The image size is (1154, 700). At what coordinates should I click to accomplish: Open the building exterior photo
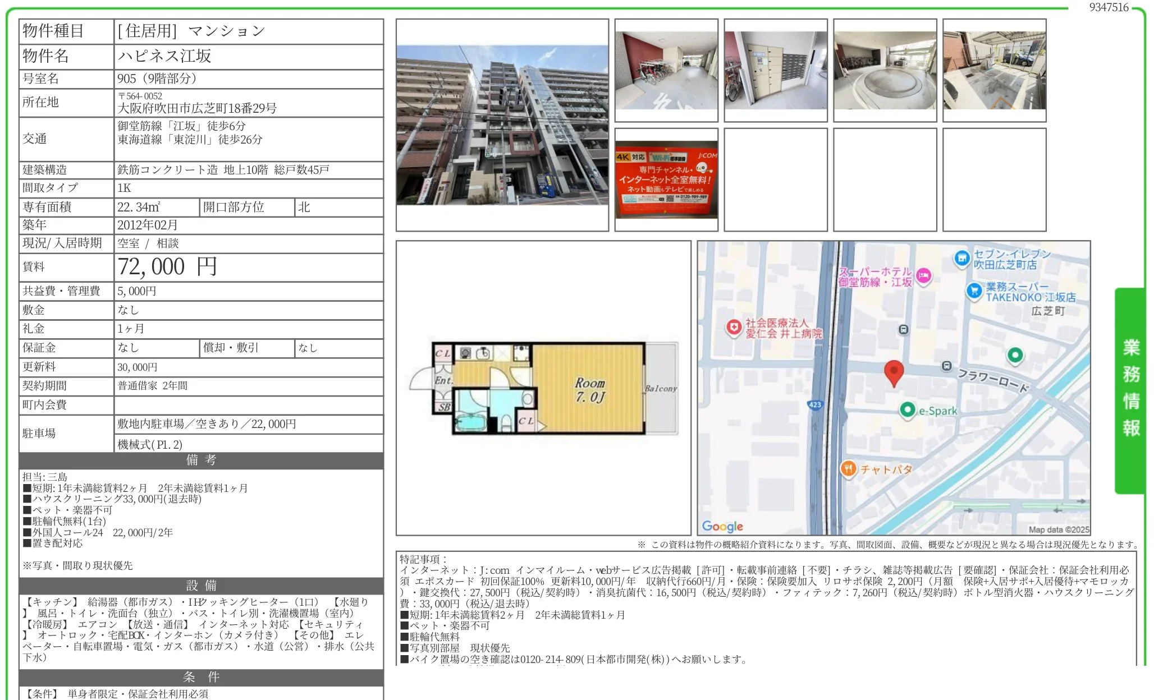[502, 126]
